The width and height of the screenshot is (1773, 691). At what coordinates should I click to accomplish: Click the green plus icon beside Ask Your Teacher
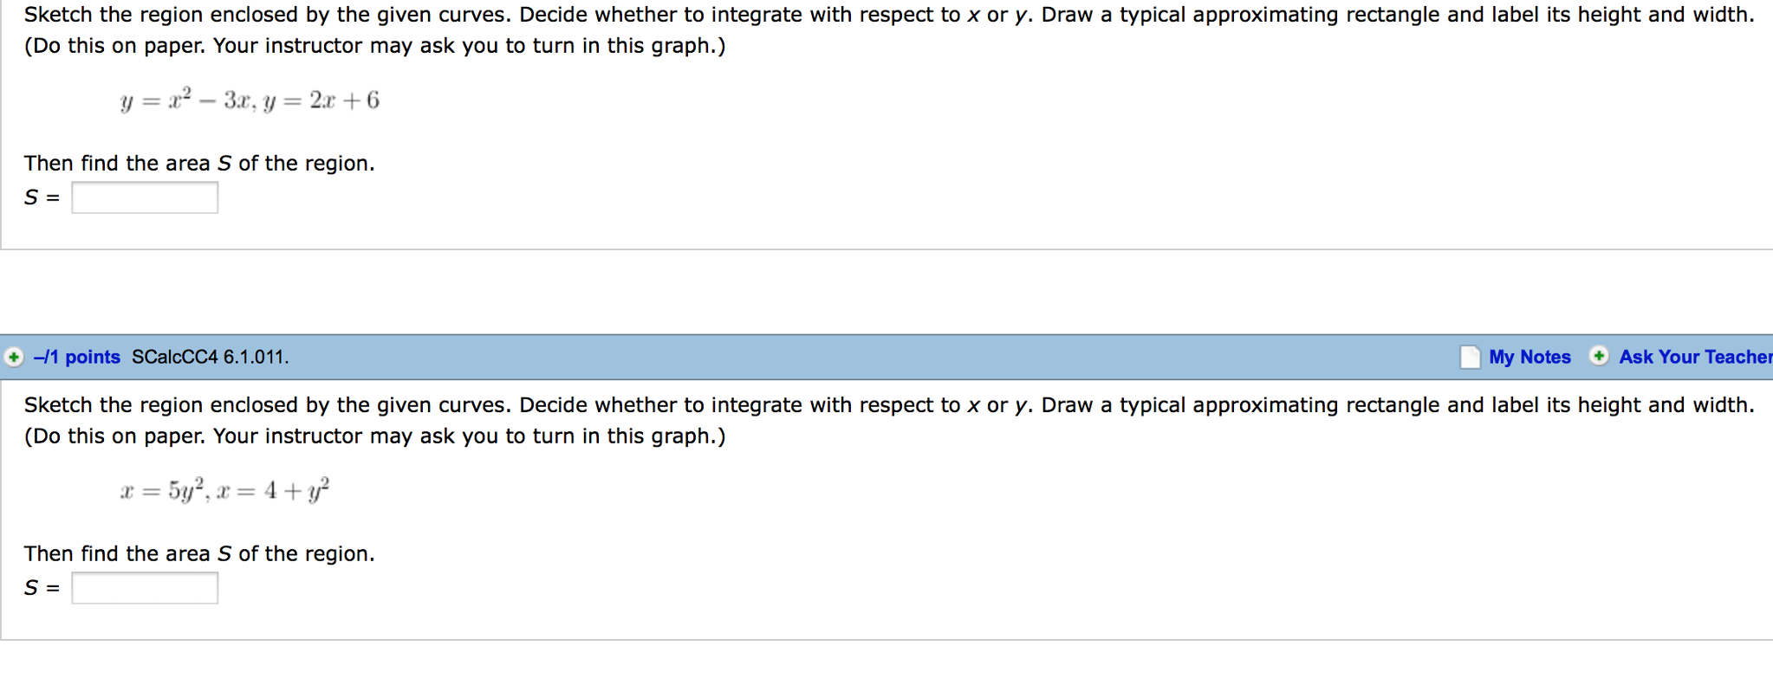click(x=1597, y=357)
